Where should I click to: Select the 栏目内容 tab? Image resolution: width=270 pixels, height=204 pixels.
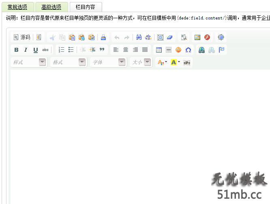86,7
